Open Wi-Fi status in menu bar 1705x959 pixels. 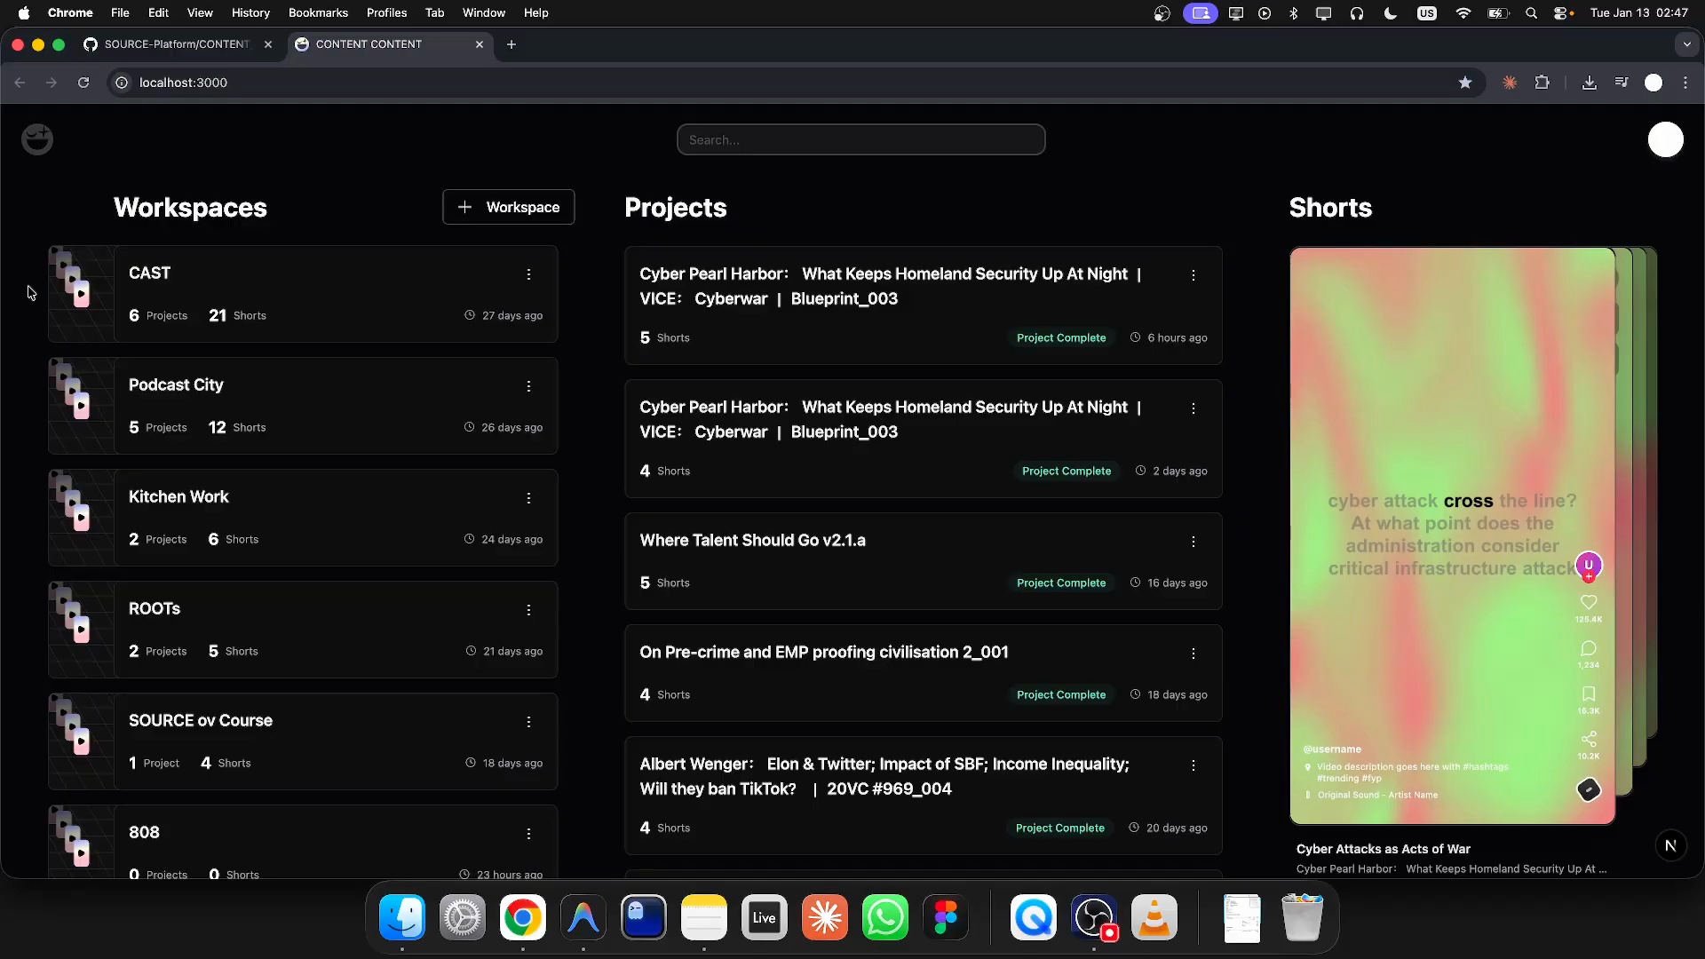pyautogui.click(x=1463, y=12)
